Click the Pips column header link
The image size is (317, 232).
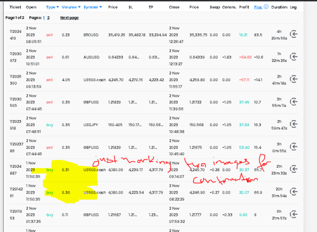(x=258, y=7)
